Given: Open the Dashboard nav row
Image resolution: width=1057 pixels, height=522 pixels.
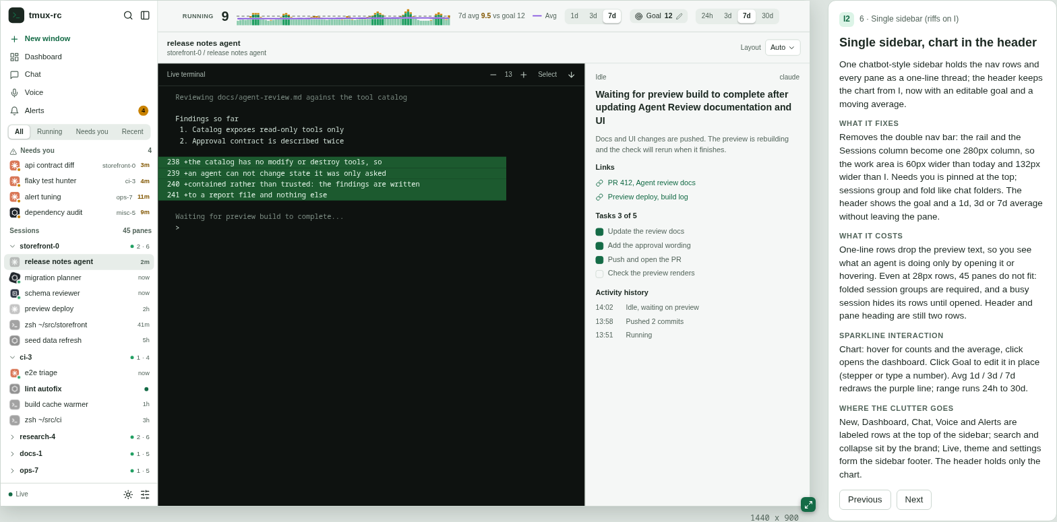Looking at the screenshot, I should (79, 57).
